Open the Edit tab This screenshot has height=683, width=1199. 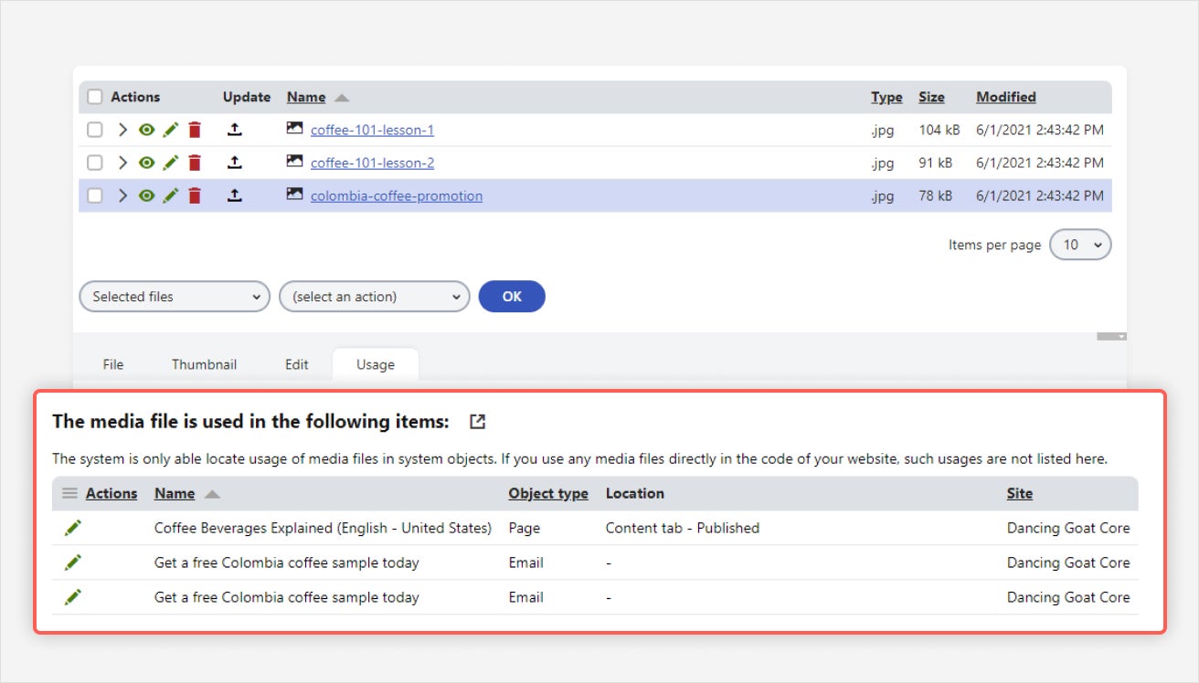pyautogui.click(x=296, y=363)
